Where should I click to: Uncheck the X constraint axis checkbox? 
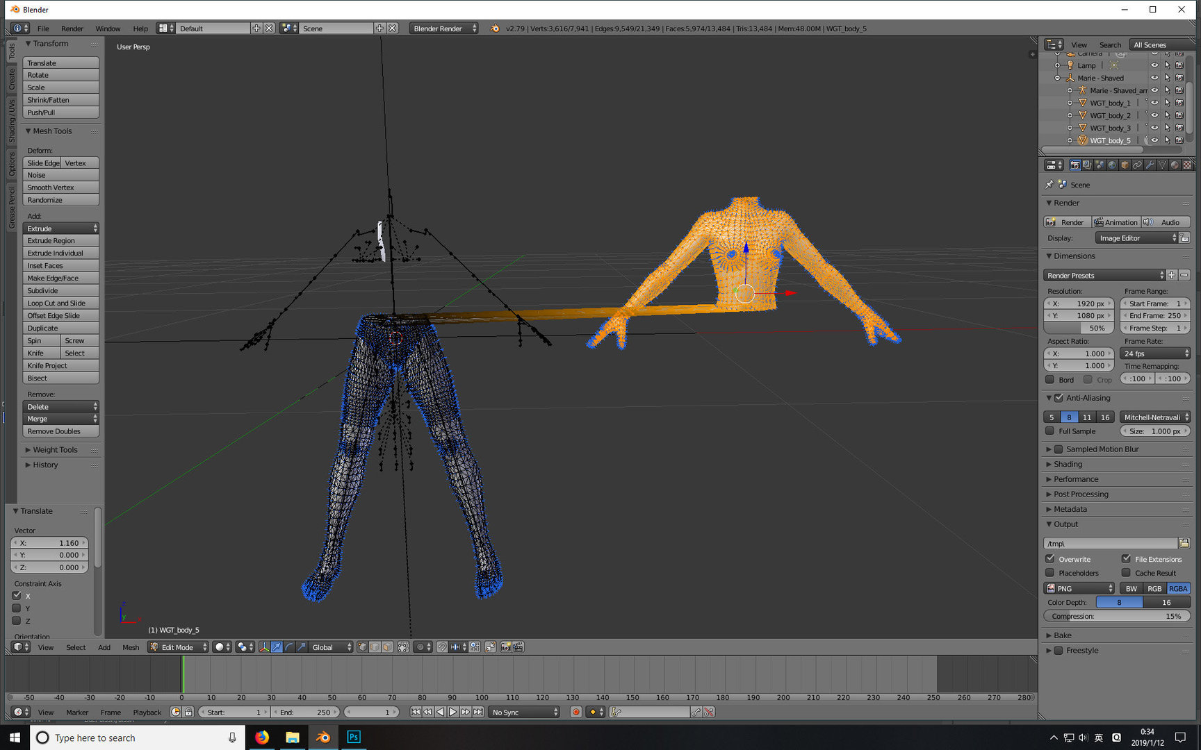(x=17, y=596)
